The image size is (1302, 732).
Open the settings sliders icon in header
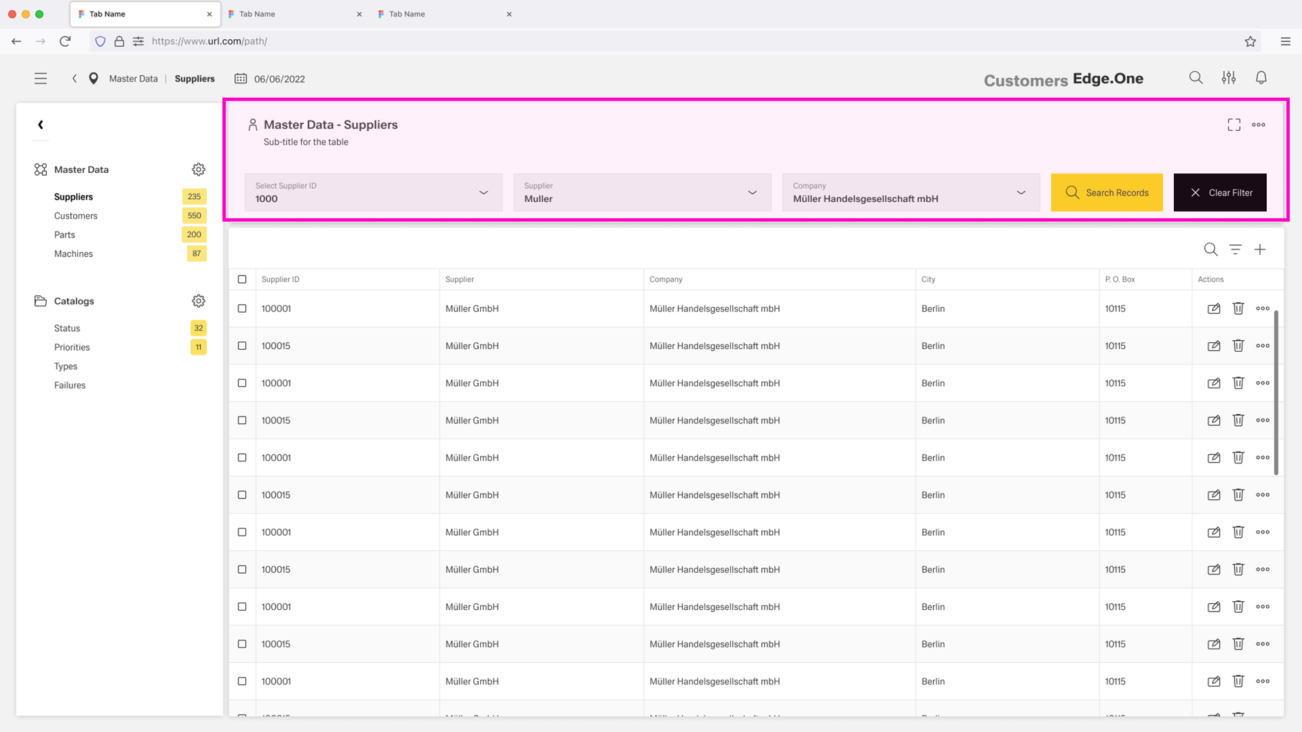1228,79
